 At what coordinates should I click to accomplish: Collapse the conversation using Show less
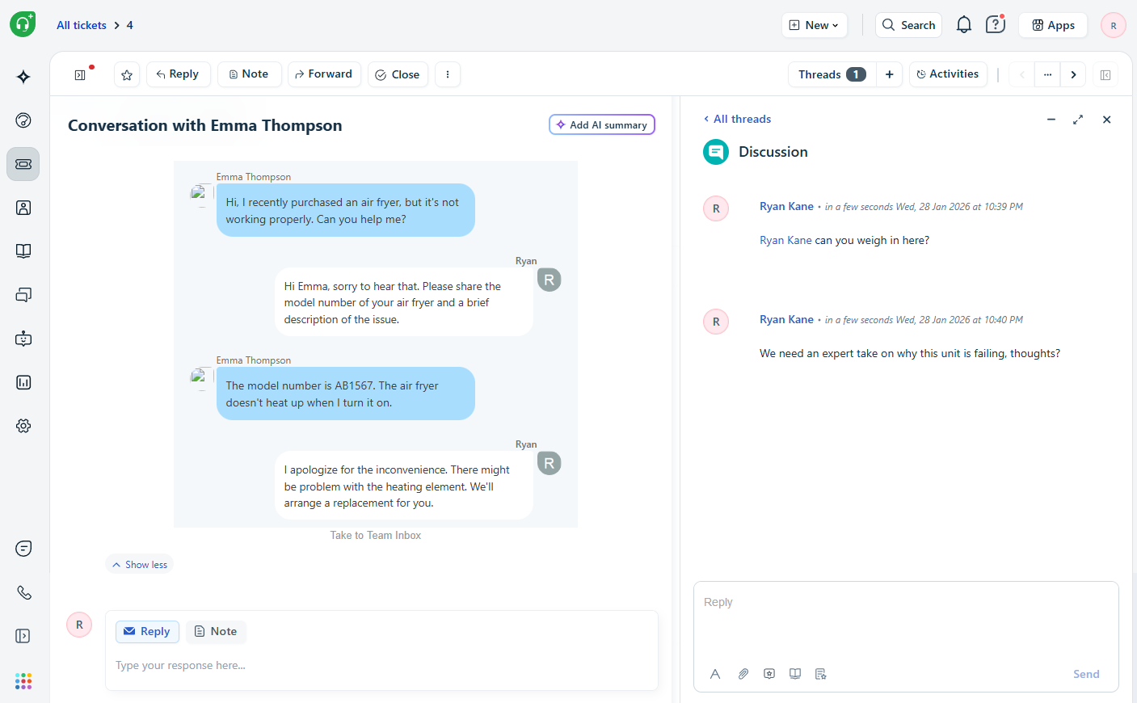[139, 563]
